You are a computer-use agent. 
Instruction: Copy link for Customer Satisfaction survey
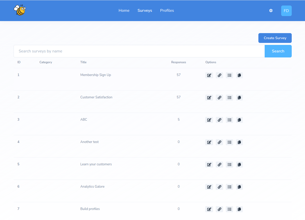click(x=219, y=98)
